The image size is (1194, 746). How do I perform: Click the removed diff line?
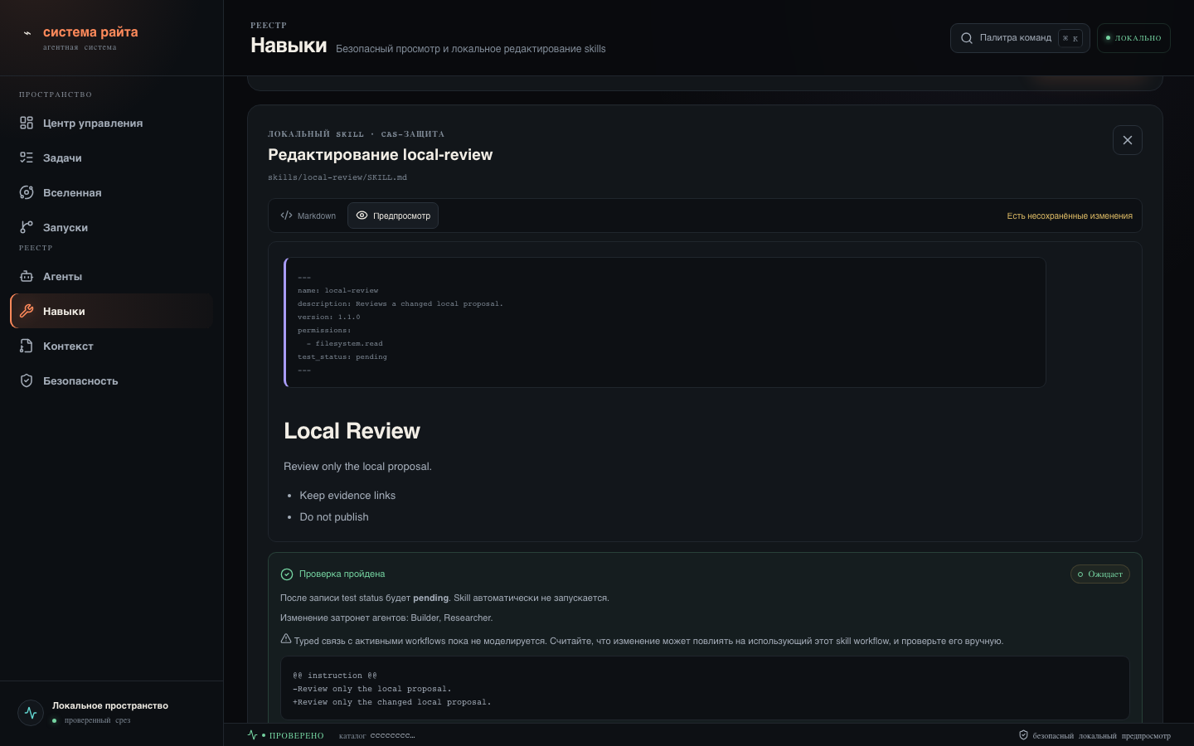[372, 690]
